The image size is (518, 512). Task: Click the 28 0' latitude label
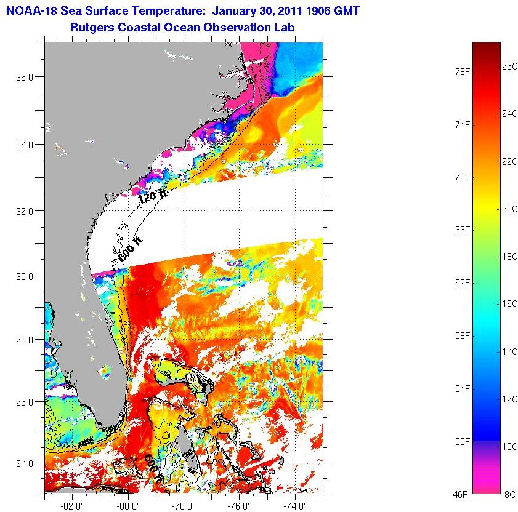25,340
